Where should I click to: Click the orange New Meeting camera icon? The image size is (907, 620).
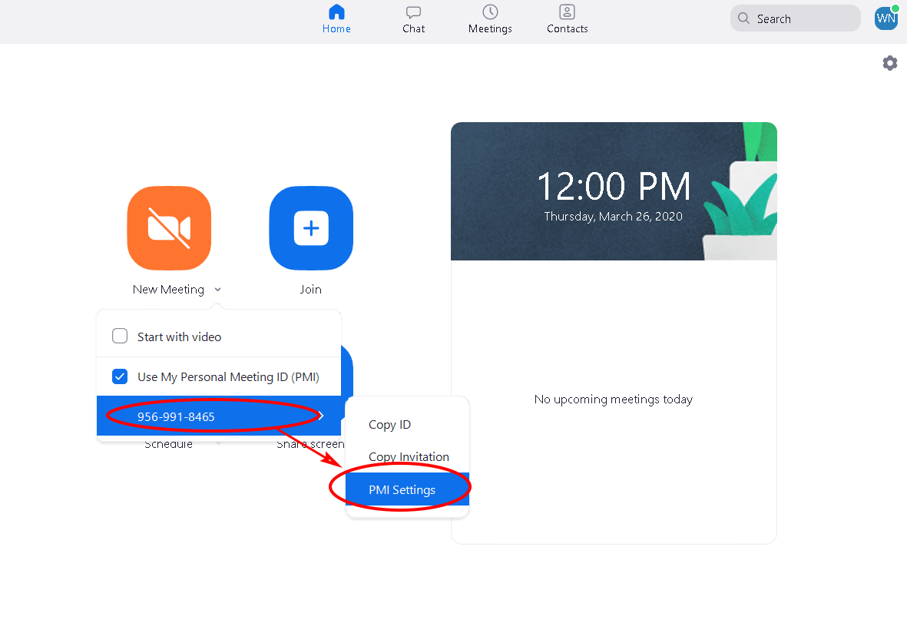tap(169, 228)
